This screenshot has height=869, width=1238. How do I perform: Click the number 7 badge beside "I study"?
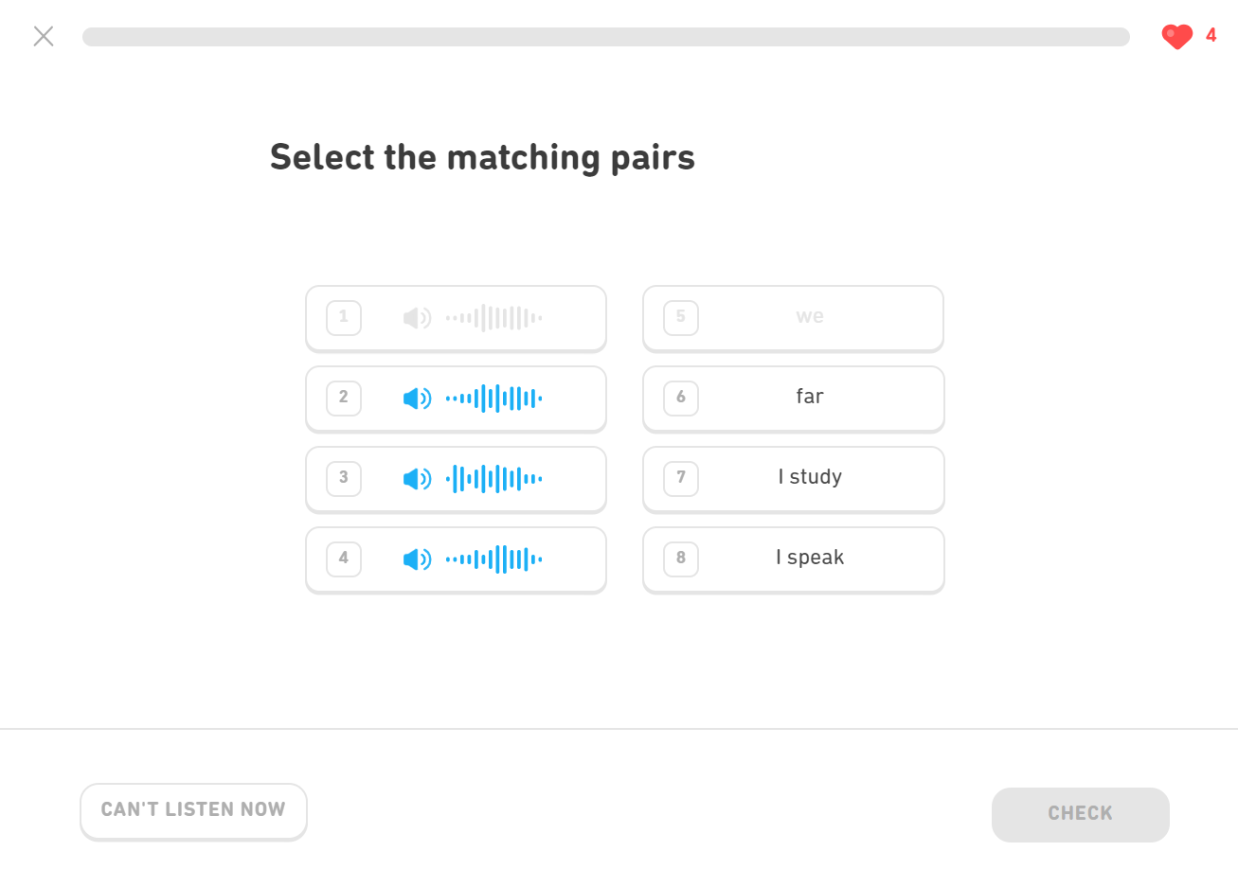[x=681, y=478]
